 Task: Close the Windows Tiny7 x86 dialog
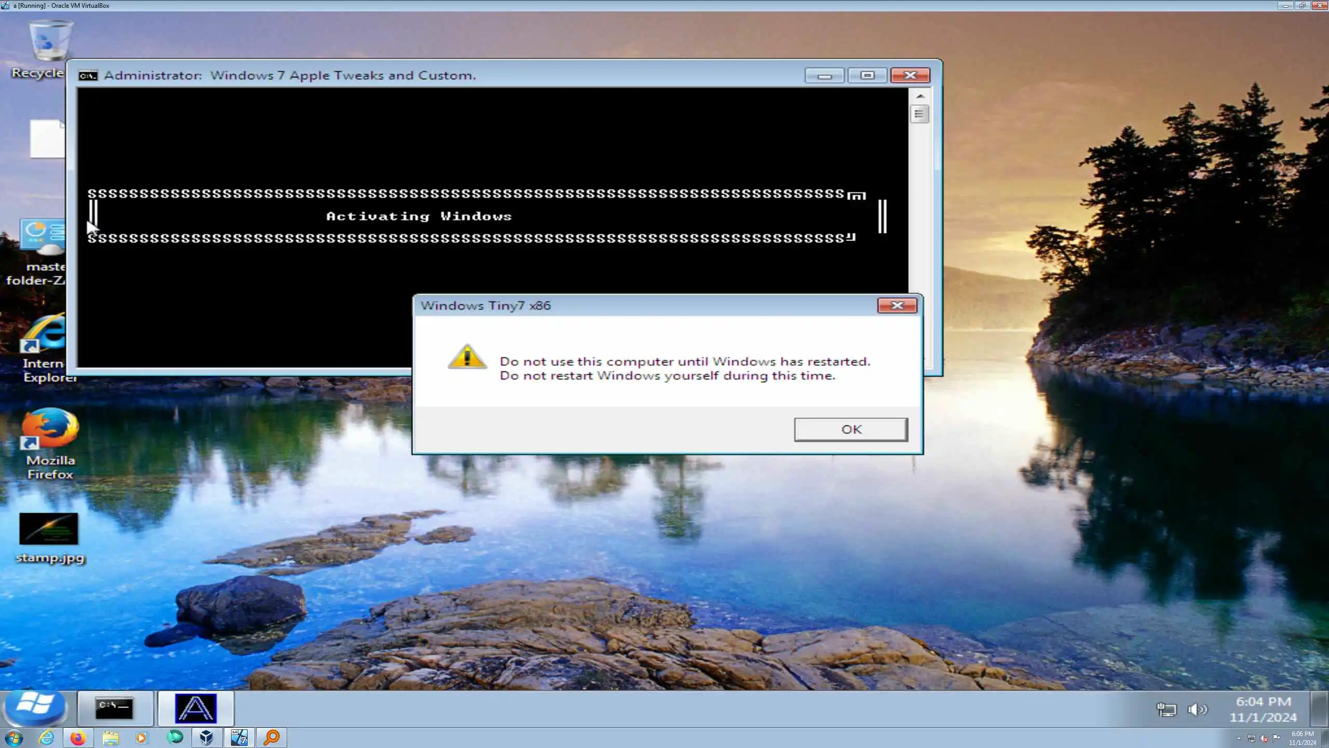897,305
